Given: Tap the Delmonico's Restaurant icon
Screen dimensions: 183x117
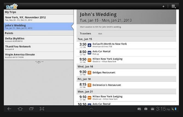Looking at the screenshot, I should click(x=89, y=85).
